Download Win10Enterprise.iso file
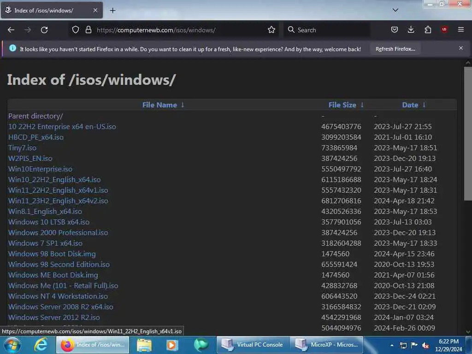 click(41, 169)
